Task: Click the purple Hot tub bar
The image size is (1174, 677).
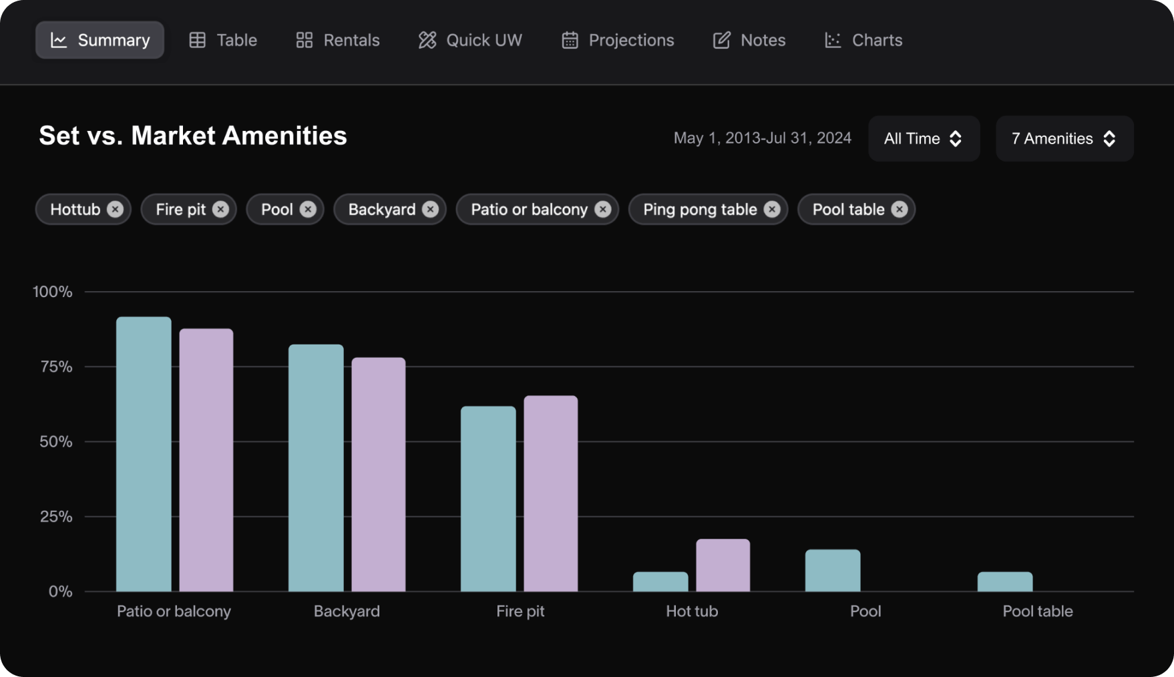Action: coord(723,565)
